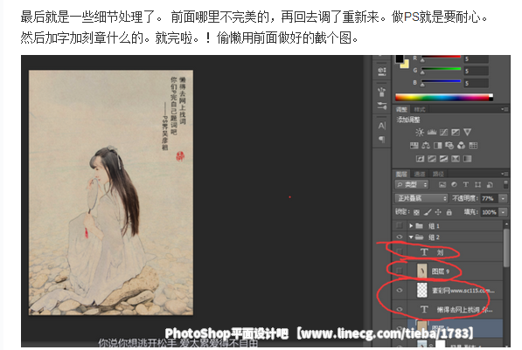
Task: Switch to the 路径 tab
Action: (438, 174)
